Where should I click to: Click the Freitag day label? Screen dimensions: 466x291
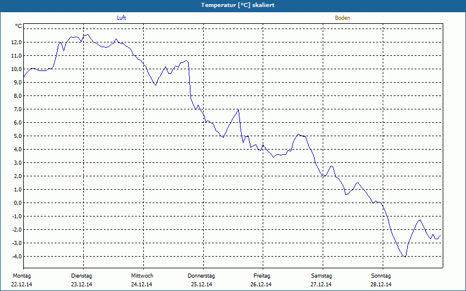pos(262,276)
